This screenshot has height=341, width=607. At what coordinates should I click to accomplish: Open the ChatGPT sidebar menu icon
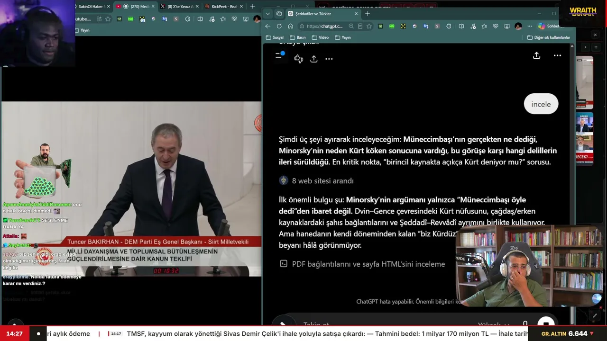tap(280, 55)
